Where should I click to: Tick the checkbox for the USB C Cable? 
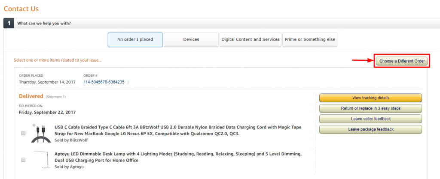[x=23, y=133]
